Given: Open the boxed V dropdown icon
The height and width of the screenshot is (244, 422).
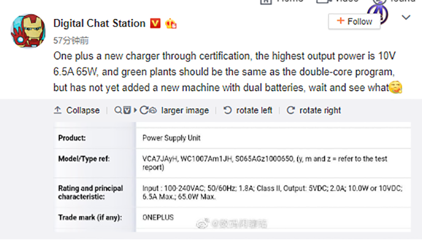Looking at the screenshot, I should (127, 110).
